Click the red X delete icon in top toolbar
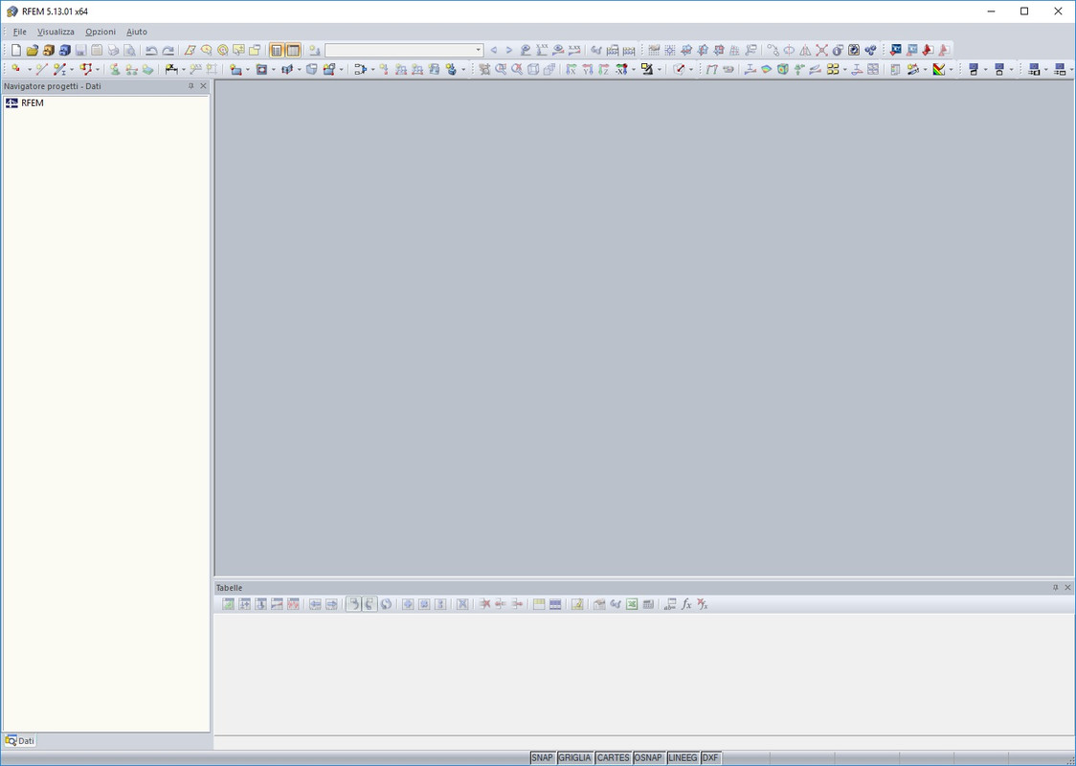Image resolution: width=1076 pixels, height=766 pixels. pyautogui.click(x=821, y=50)
